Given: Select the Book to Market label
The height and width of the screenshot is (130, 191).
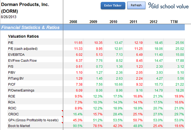Looking at the screenshot, I should 19,126.
